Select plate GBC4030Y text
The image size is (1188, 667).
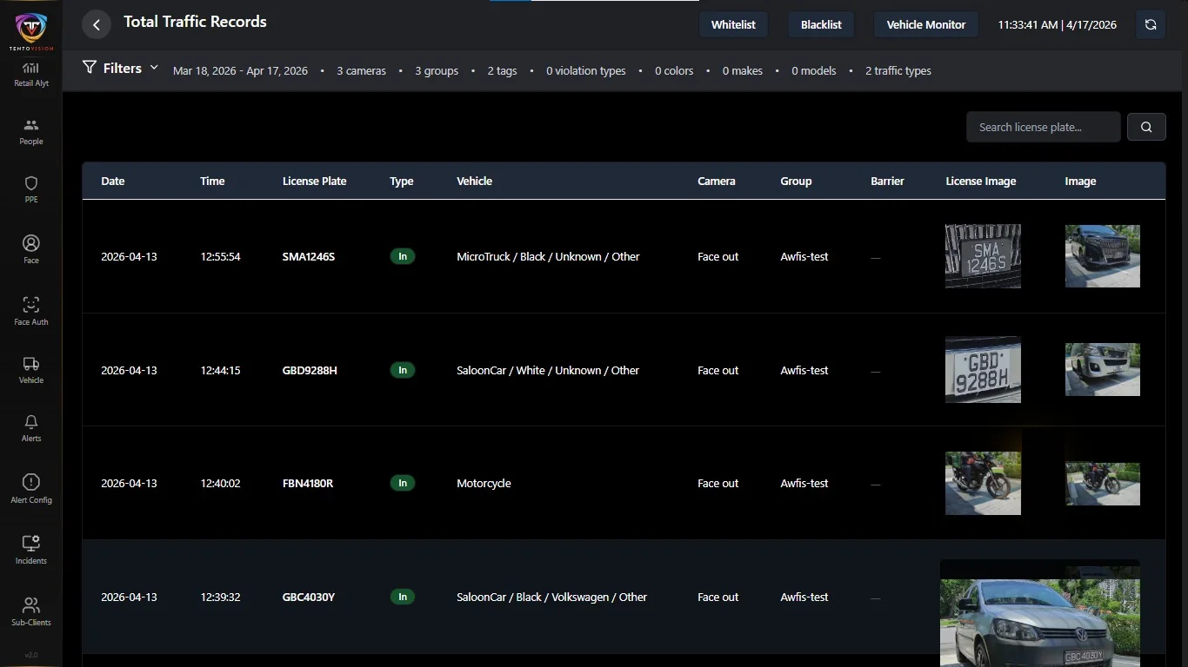click(309, 598)
